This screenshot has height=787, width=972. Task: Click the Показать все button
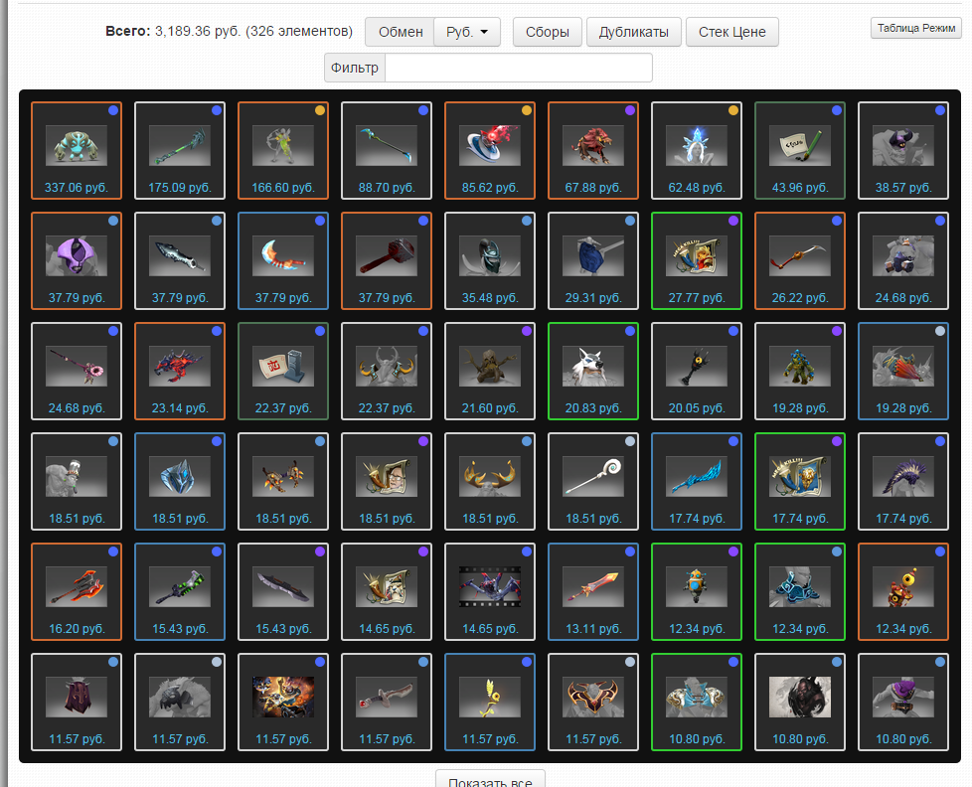click(x=490, y=780)
